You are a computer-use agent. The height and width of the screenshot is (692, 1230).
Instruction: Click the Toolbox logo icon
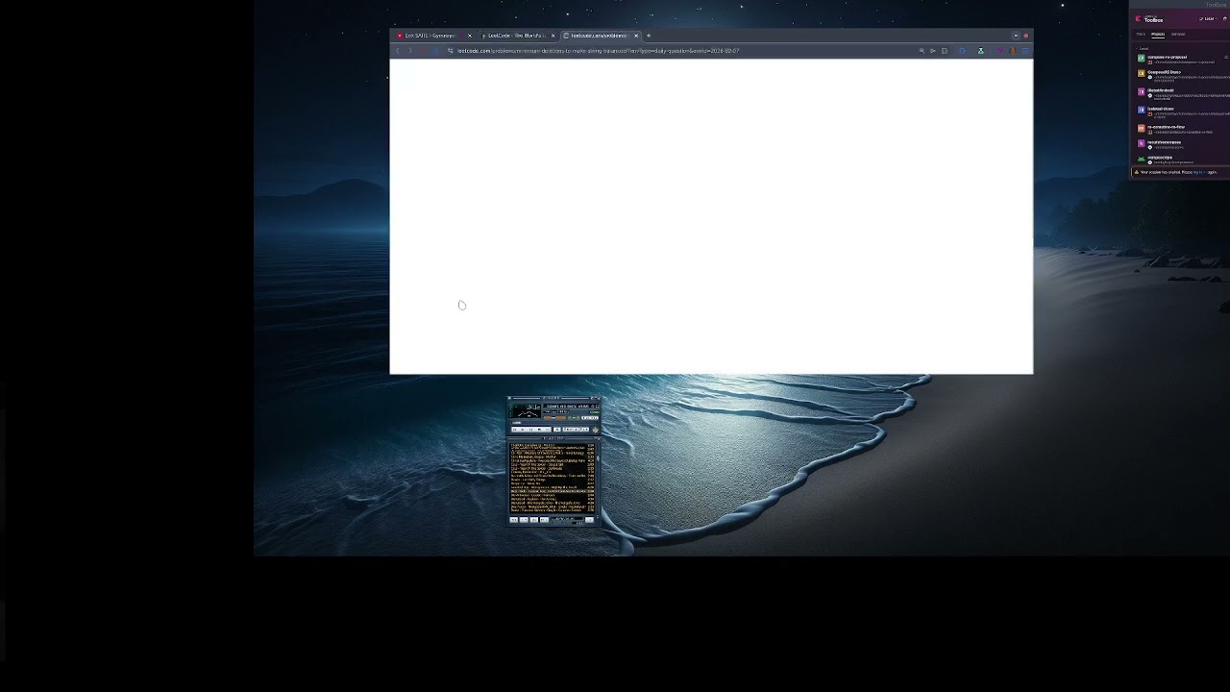point(1139,18)
